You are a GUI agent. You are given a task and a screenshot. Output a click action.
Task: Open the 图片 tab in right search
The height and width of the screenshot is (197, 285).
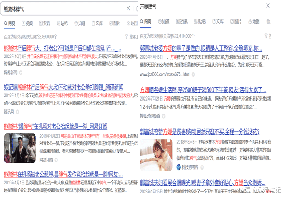[x=236, y=22]
